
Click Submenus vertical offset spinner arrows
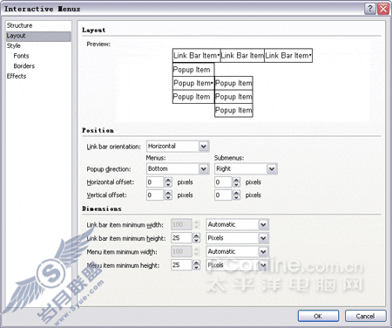click(237, 195)
